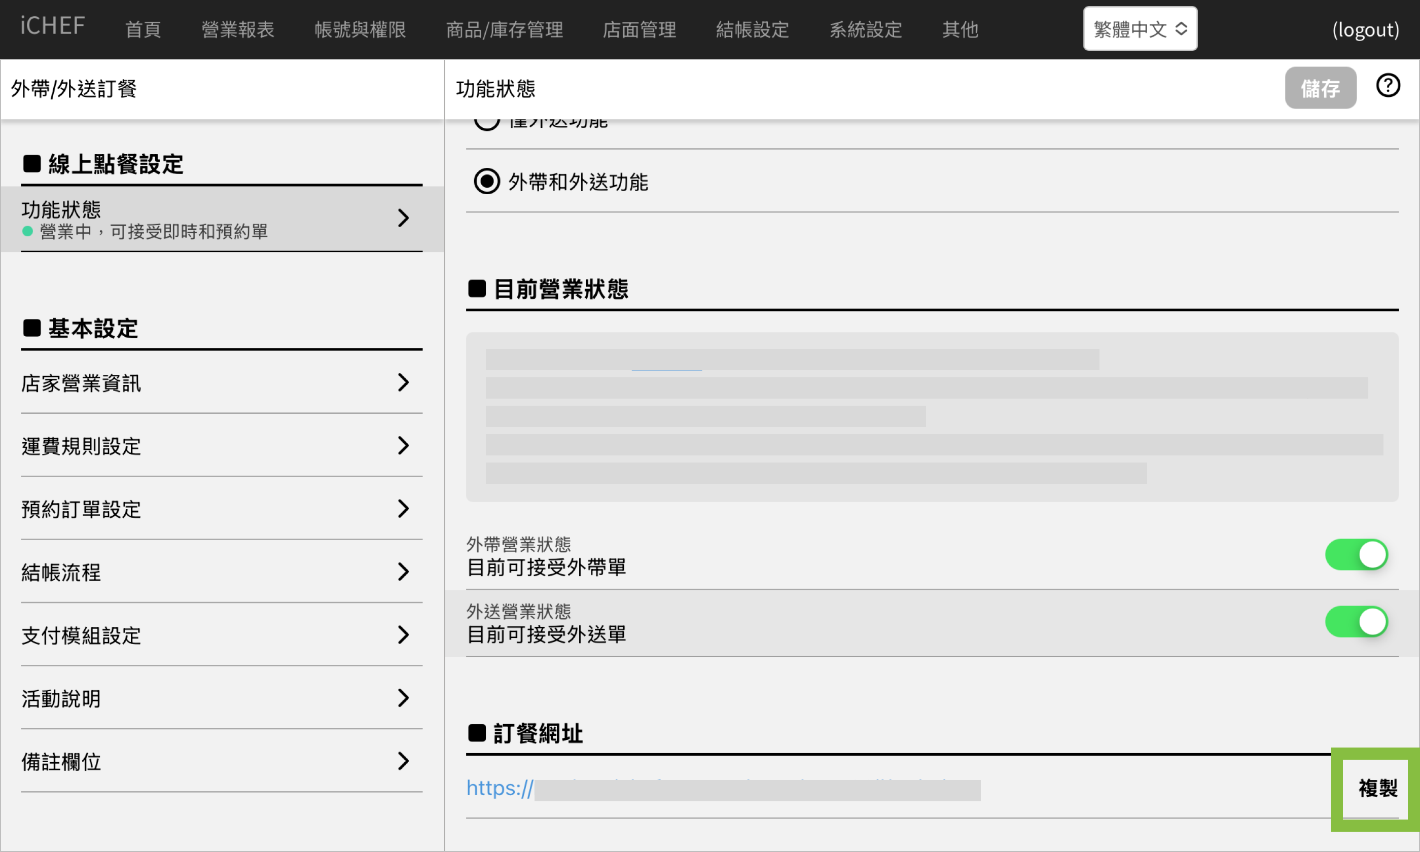Open 營業報表 menu

point(238,29)
